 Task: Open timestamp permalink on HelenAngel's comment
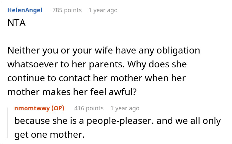(x=103, y=10)
